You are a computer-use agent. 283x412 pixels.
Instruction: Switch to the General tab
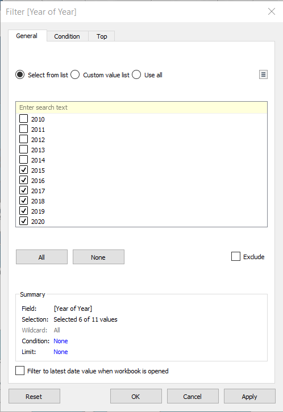point(27,36)
